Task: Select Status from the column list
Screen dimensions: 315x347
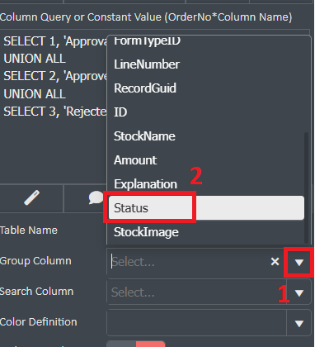Action: (x=206, y=208)
